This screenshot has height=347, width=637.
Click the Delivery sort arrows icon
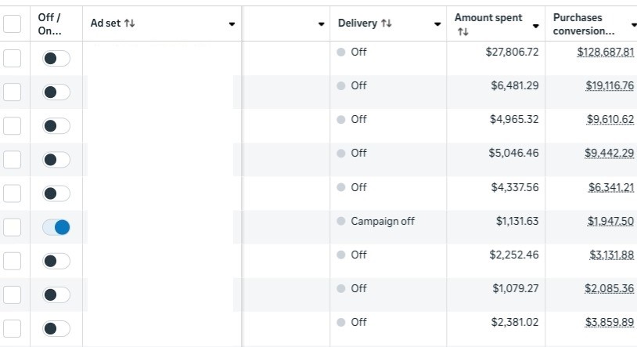click(x=387, y=23)
